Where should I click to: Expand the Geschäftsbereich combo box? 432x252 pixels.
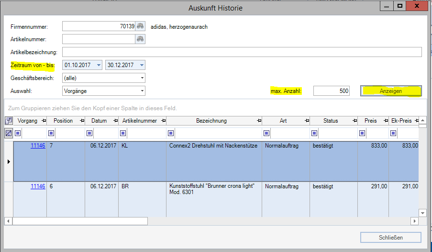pyautogui.click(x=142, y=78)
